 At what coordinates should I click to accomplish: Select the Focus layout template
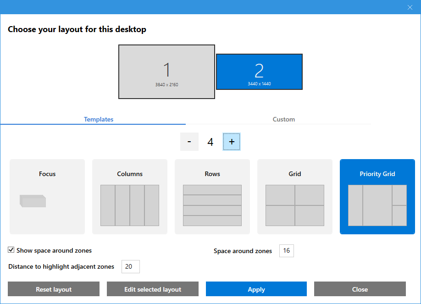(x=47, y=197)
